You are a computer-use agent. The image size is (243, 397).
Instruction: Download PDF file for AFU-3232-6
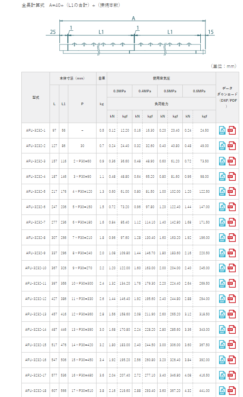(231, 207)
